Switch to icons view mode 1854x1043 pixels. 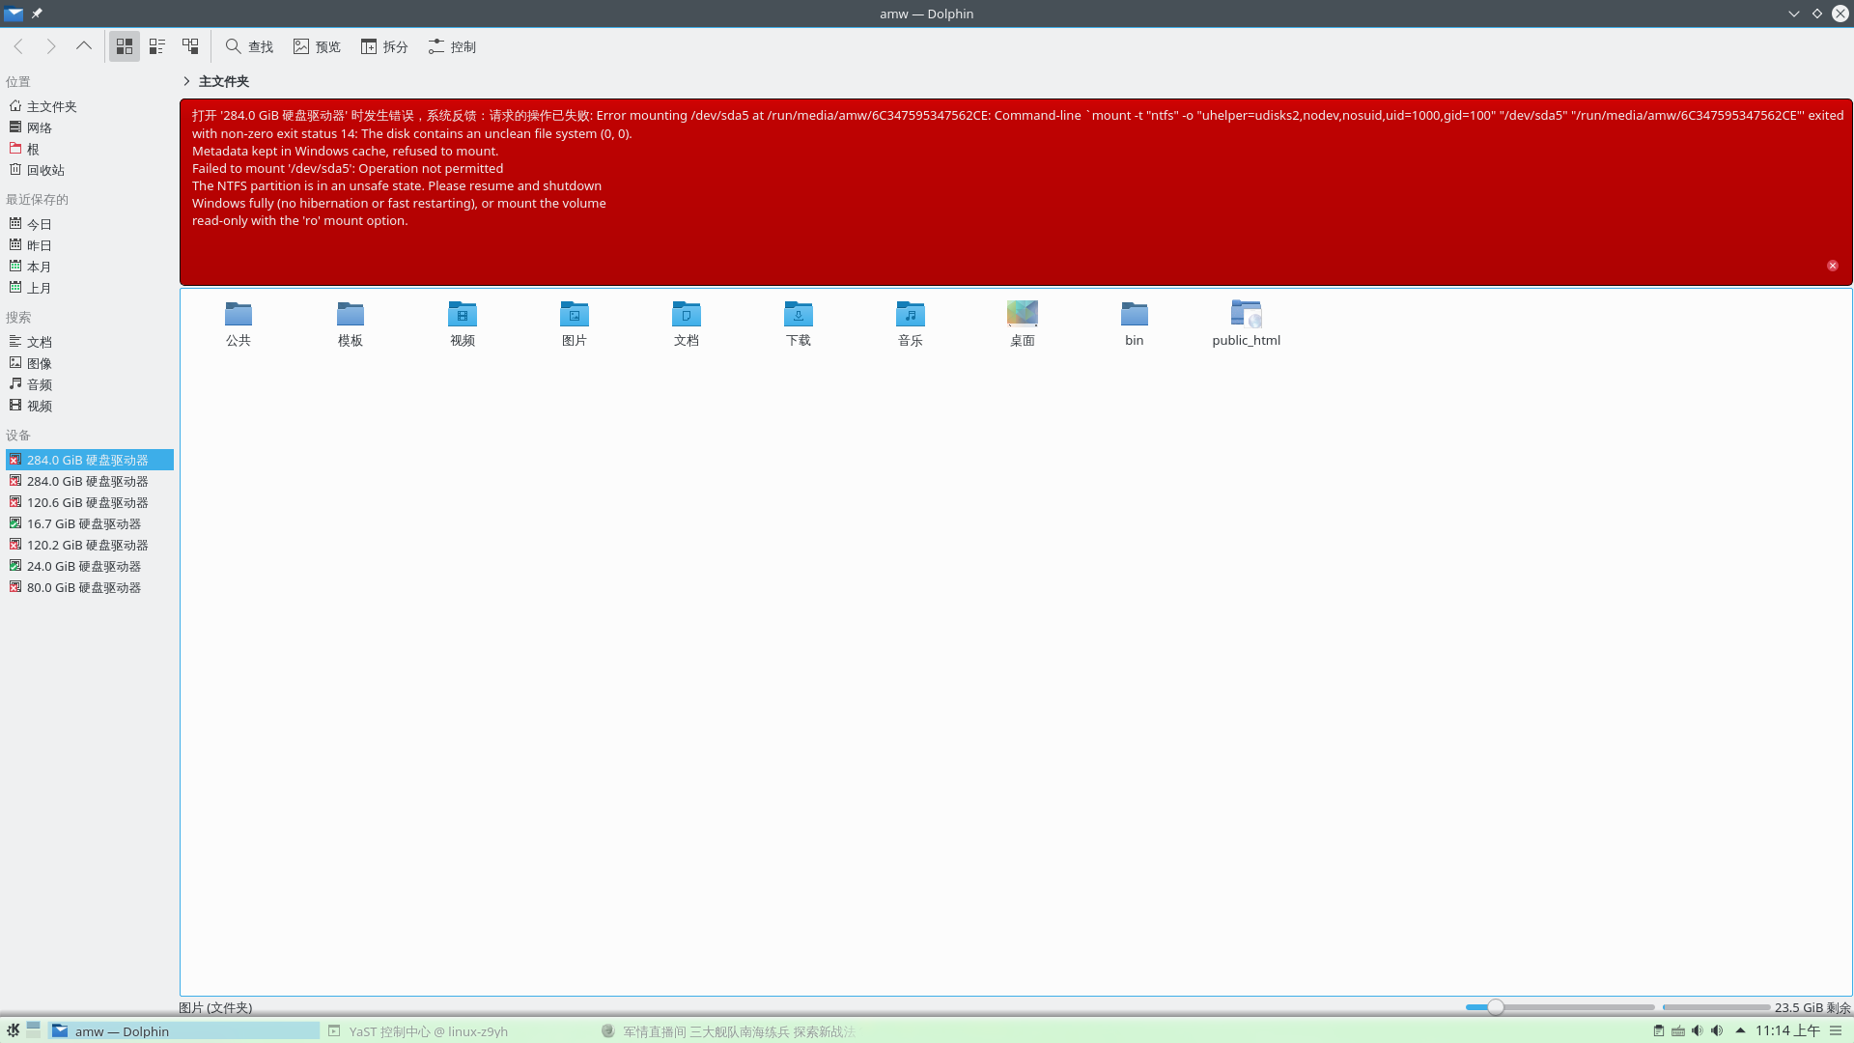click(124, 46)
